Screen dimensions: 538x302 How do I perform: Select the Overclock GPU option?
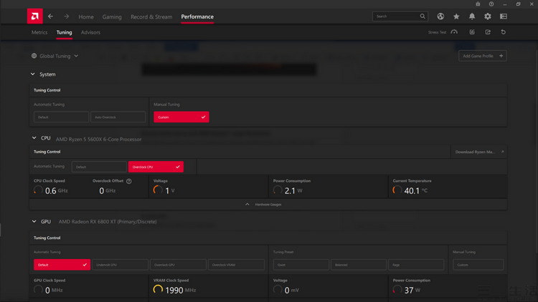click(x=178, y=265)
